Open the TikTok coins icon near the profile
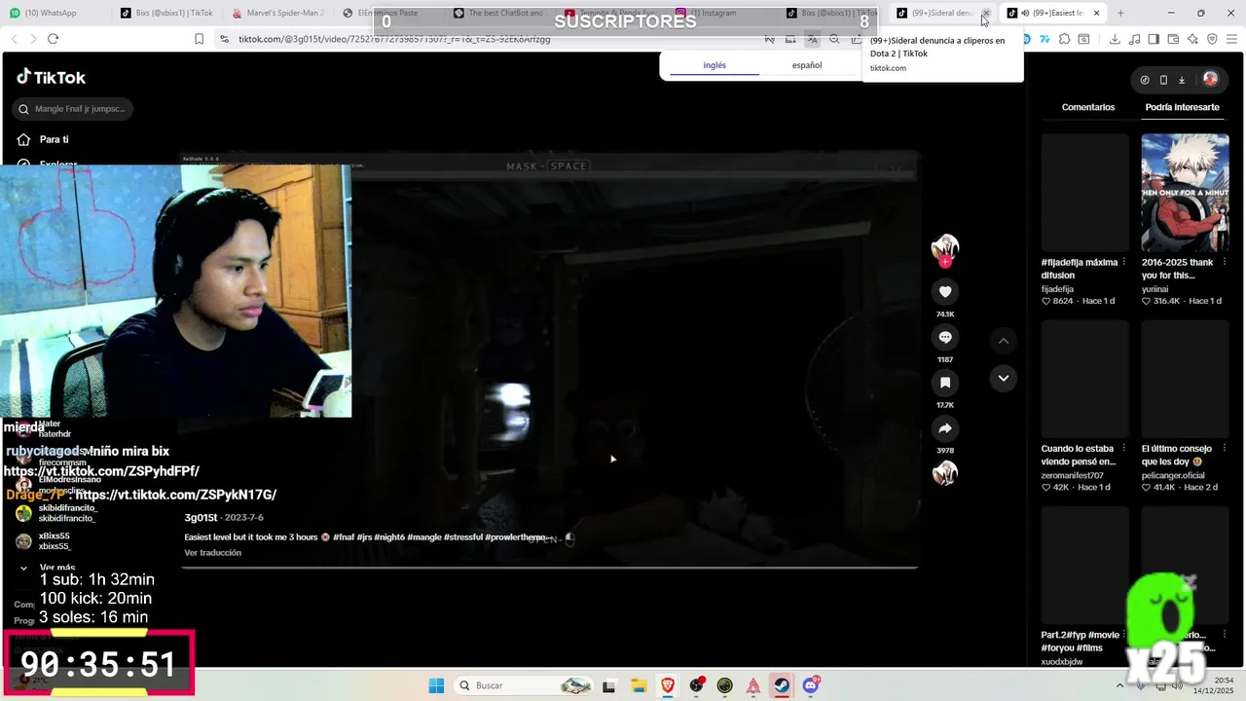1246x701 pixels. [1145, 80]
